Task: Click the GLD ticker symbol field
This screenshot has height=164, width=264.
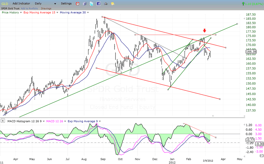Action: pos(4,4)
